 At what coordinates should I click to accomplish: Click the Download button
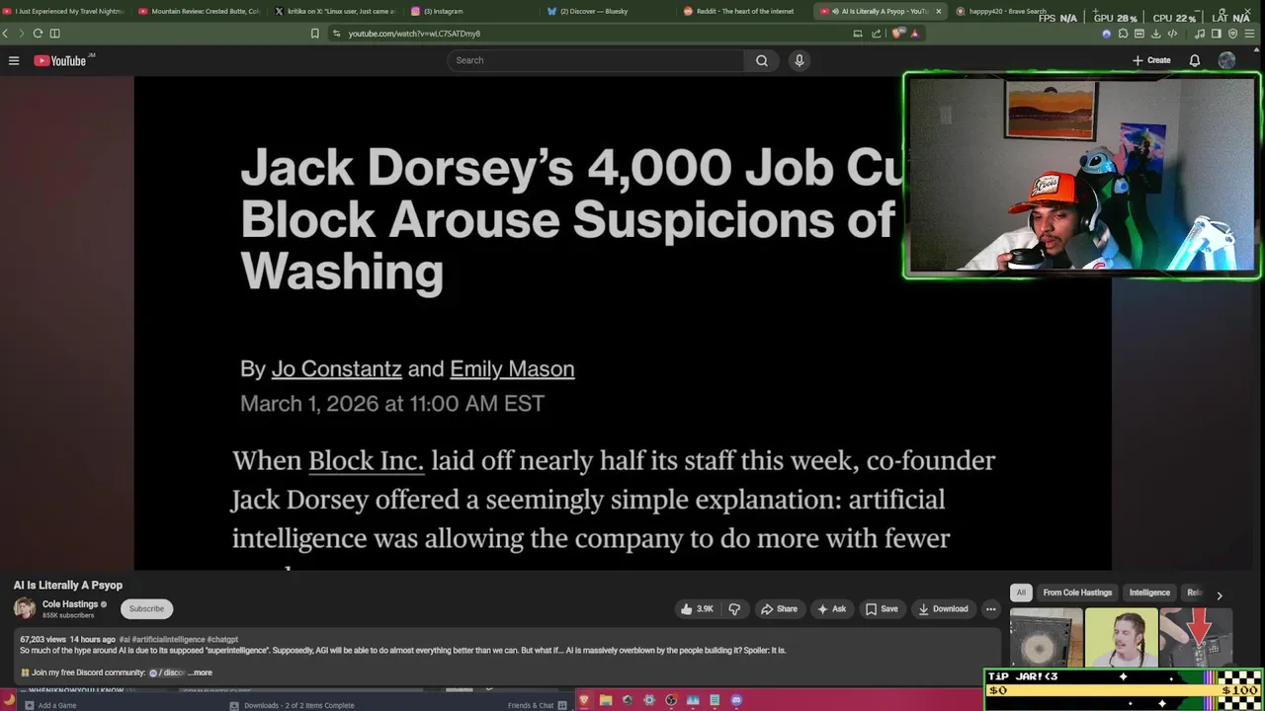click(x=943, y=609)
